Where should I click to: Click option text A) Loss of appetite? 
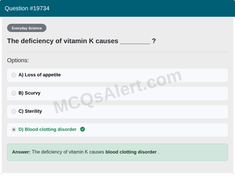coord(40,75)
